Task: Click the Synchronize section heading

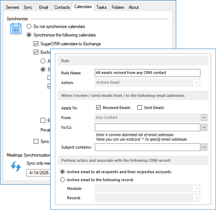Action: point(17,19)
